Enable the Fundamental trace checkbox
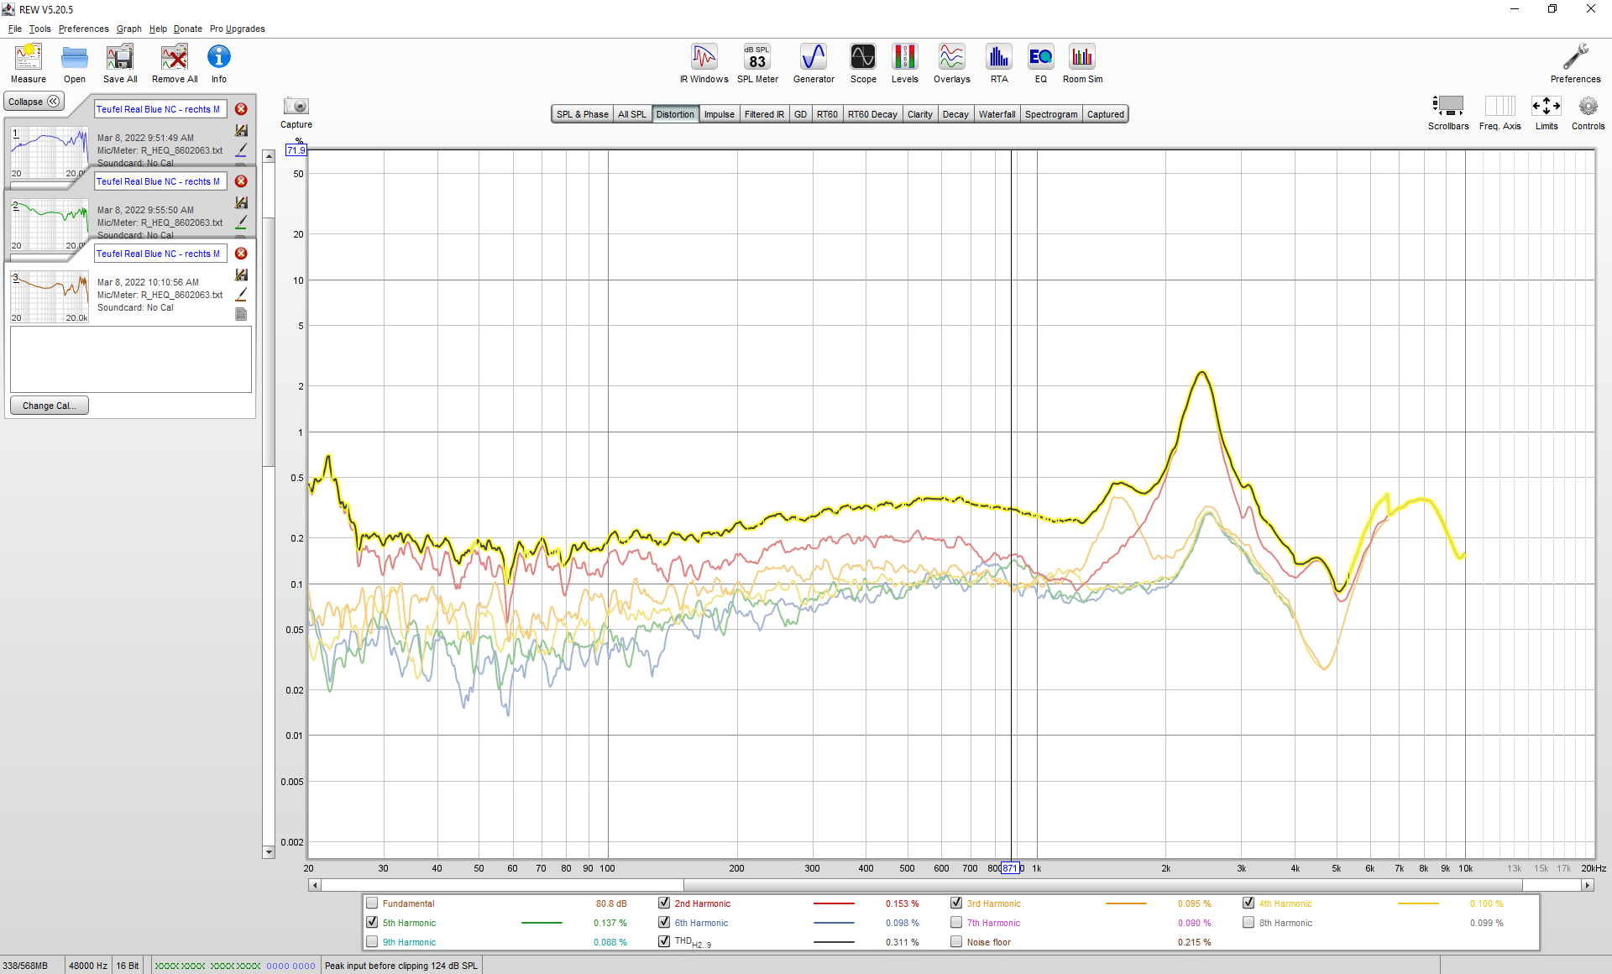Screen dimensions: 1612x974 coord(372,903)
